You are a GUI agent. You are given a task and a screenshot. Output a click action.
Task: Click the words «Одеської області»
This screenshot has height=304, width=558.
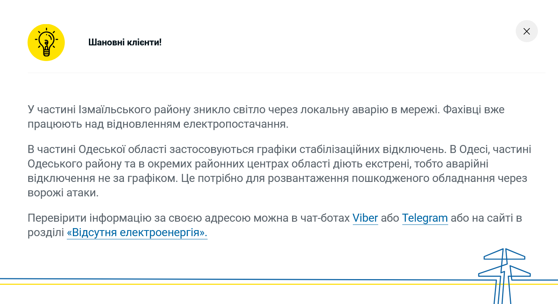click(123, 149)
